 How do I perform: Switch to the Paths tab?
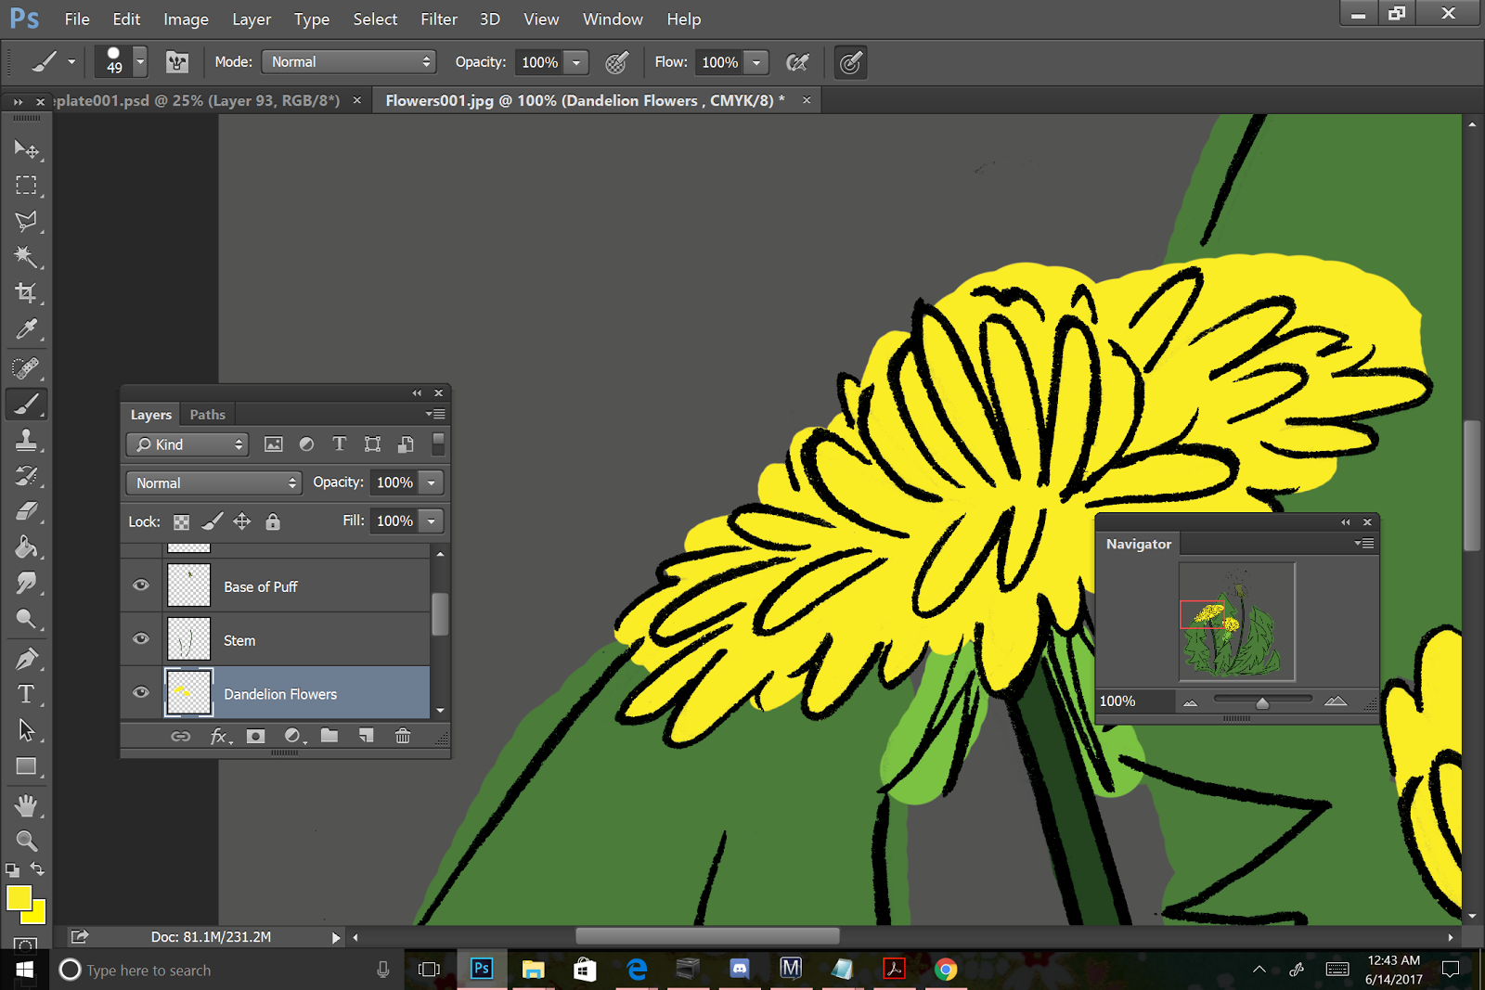point(207,415)
